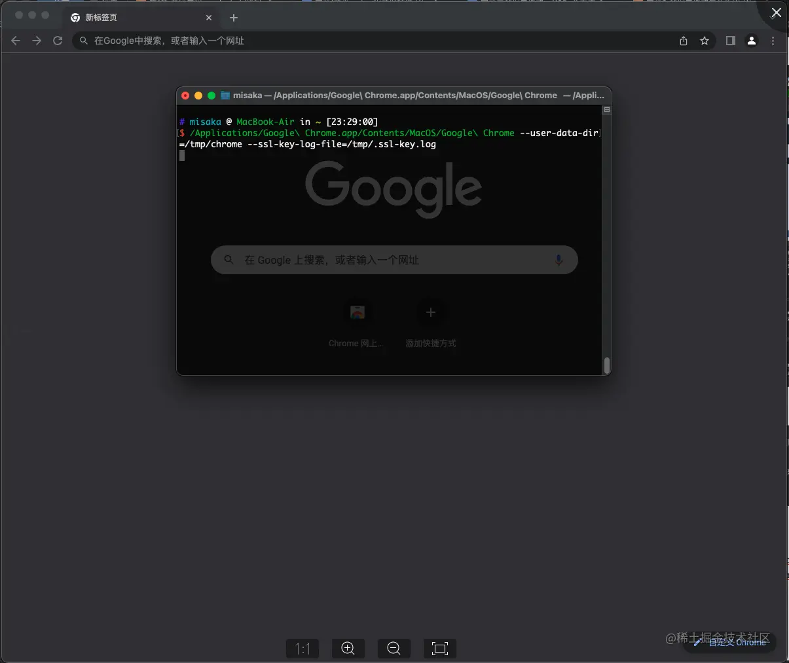Select the 新标签页 tab
The image size is (789, 663).
point(141,18)
